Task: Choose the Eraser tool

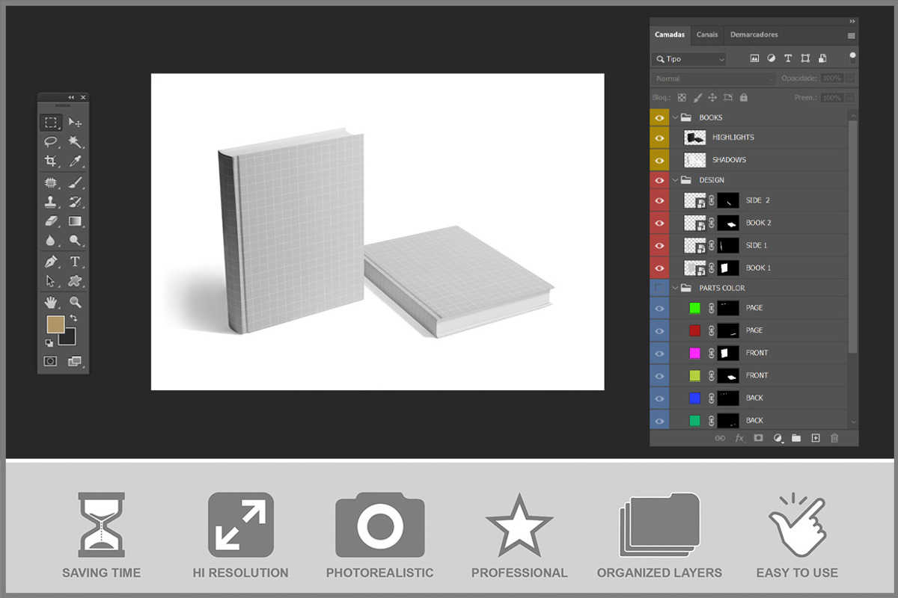Action: 51,221
